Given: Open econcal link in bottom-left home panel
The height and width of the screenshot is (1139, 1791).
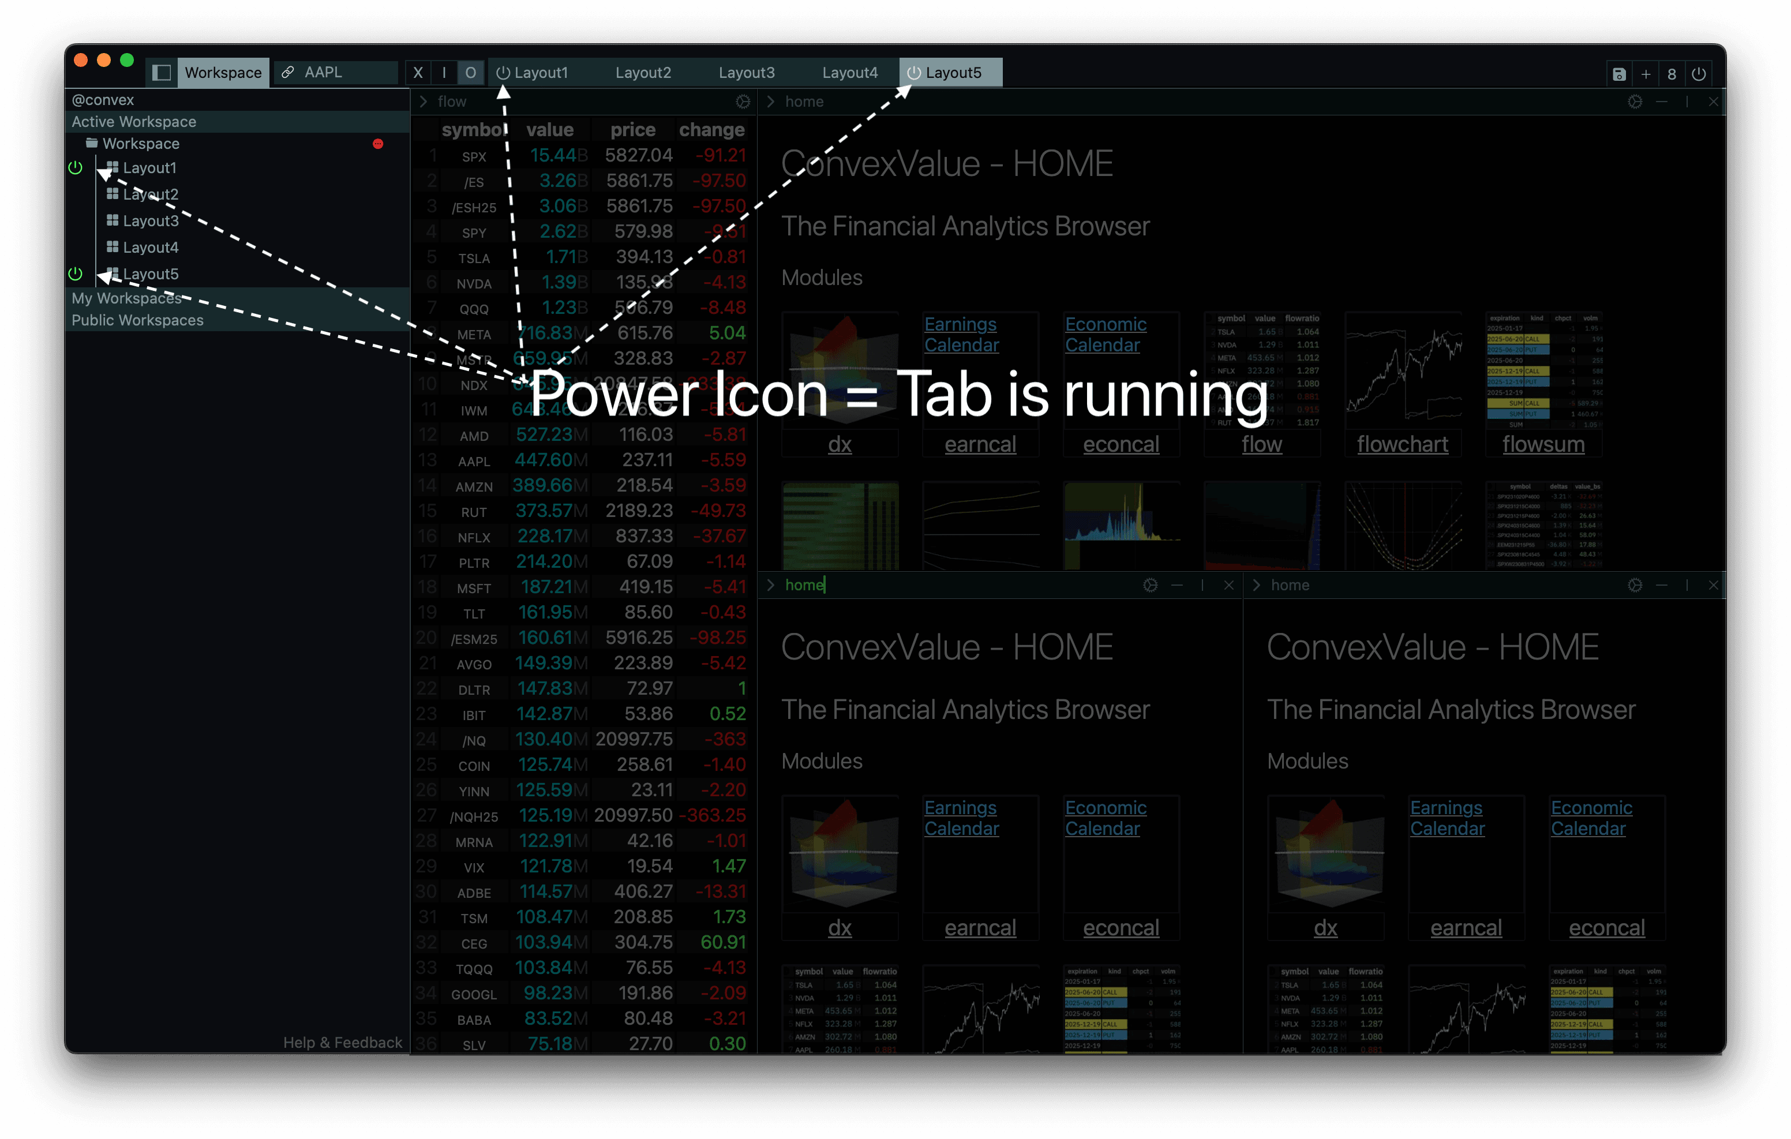Looking at the screenshot, I should click(1121, 928).
